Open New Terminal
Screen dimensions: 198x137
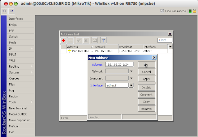pos(21,108)
